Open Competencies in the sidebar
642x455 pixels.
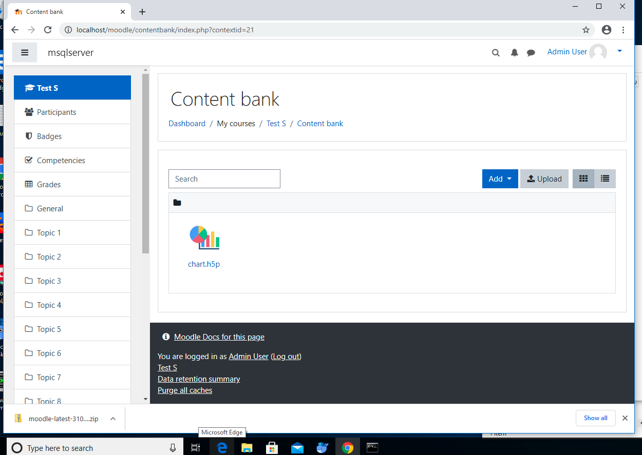click(72, 160)
